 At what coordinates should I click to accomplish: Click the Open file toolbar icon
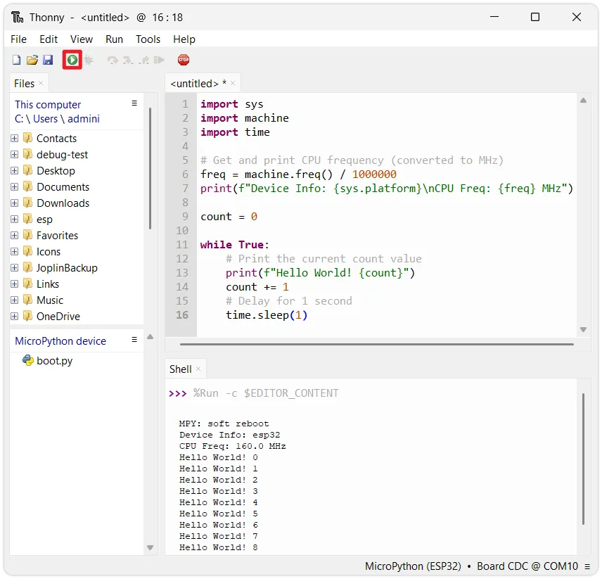coord(32,61)
